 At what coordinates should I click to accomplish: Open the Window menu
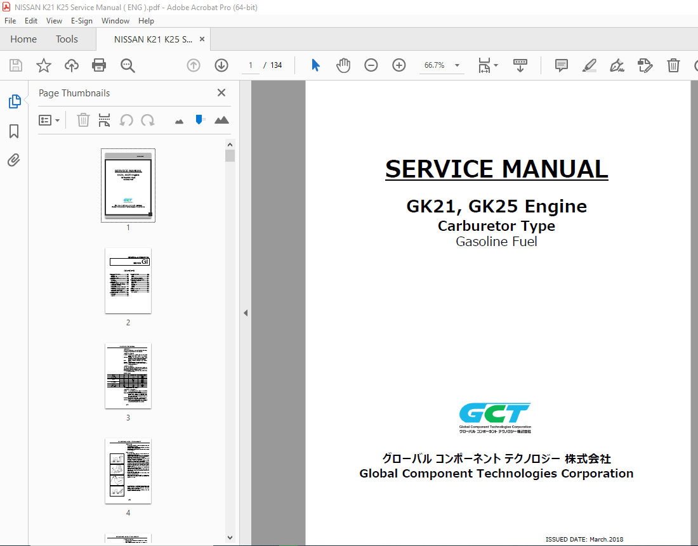coord(115,21)
